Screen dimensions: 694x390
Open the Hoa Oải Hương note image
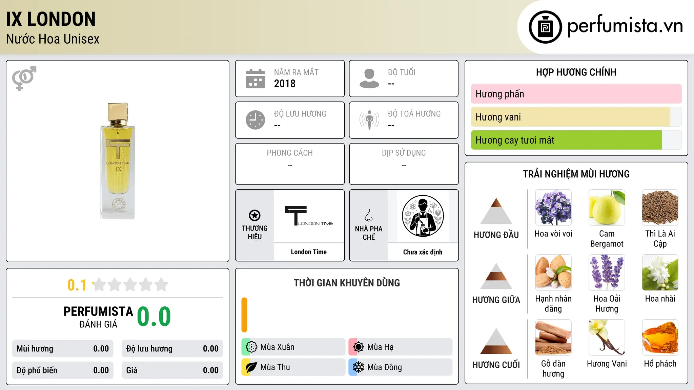click(607, 273)
